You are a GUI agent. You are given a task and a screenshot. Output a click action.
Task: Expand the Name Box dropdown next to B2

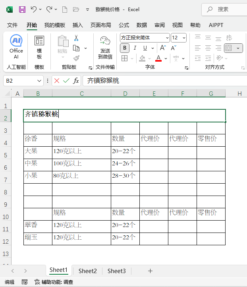pyautogui.click(x=39, y=81)
